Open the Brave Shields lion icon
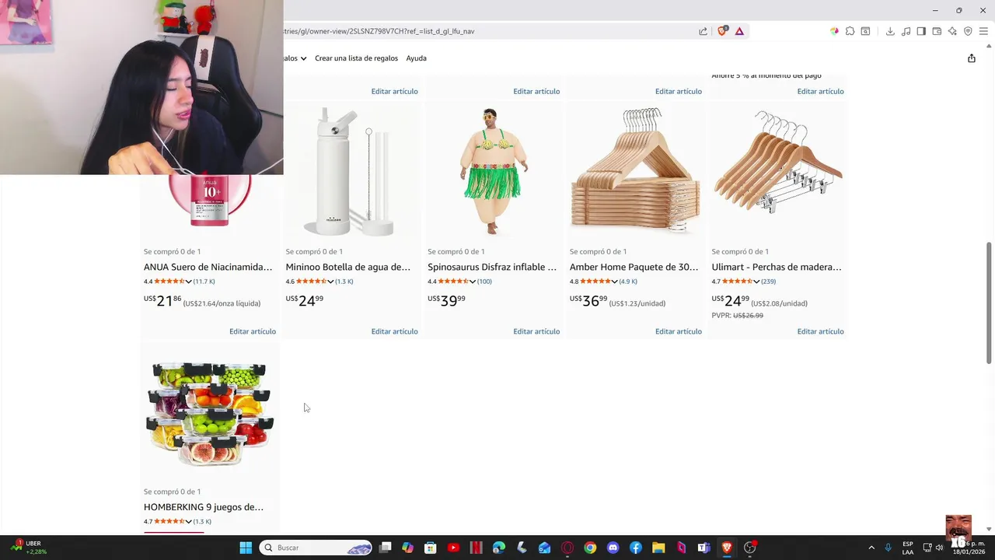Screen dimensions: 995x560 723,31
